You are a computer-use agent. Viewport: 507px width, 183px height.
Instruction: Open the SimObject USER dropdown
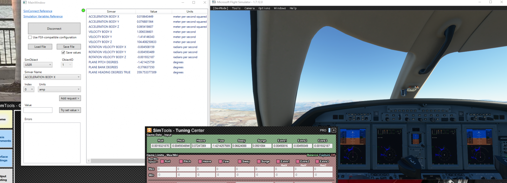point(38,65)
